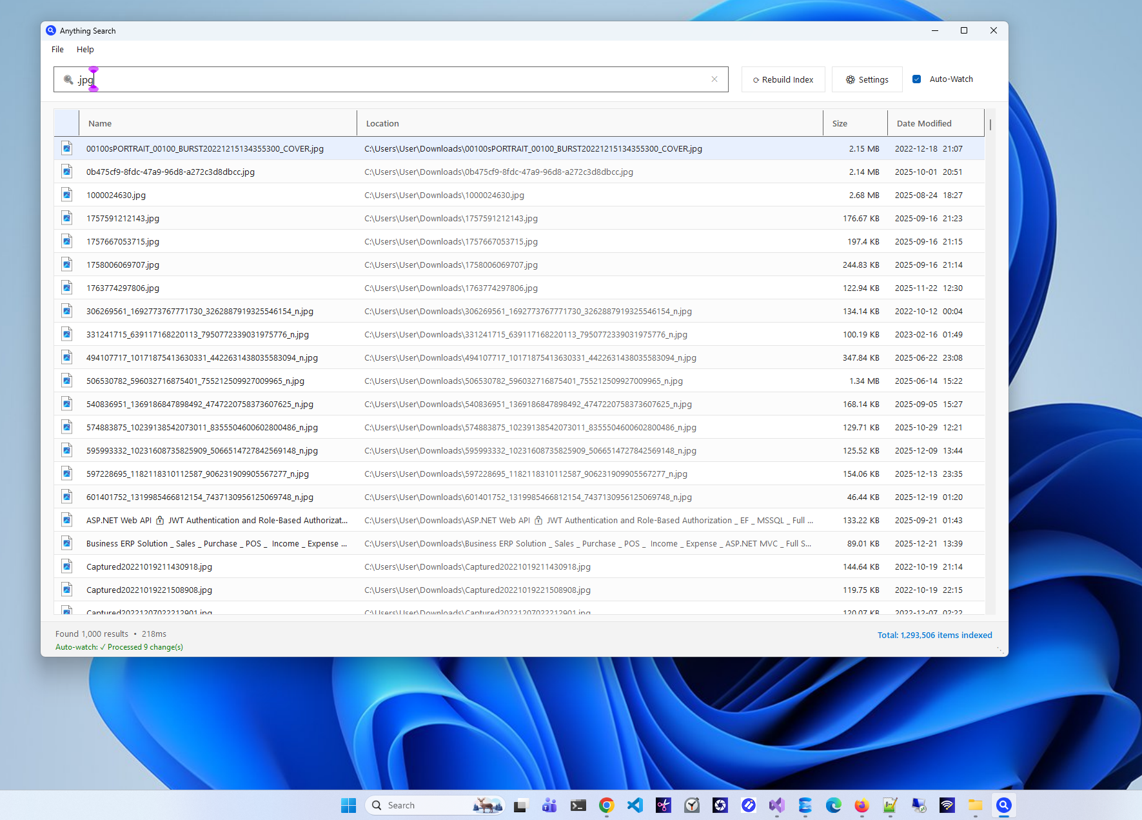This screenshot has height=820, width=1142.
Task: Sort results by the Size column header
Action: 840,123
